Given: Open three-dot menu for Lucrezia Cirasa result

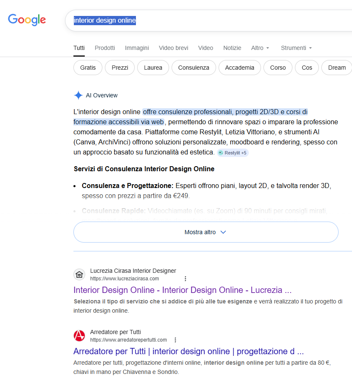Looking at the screenshot, I should point(185,279).
